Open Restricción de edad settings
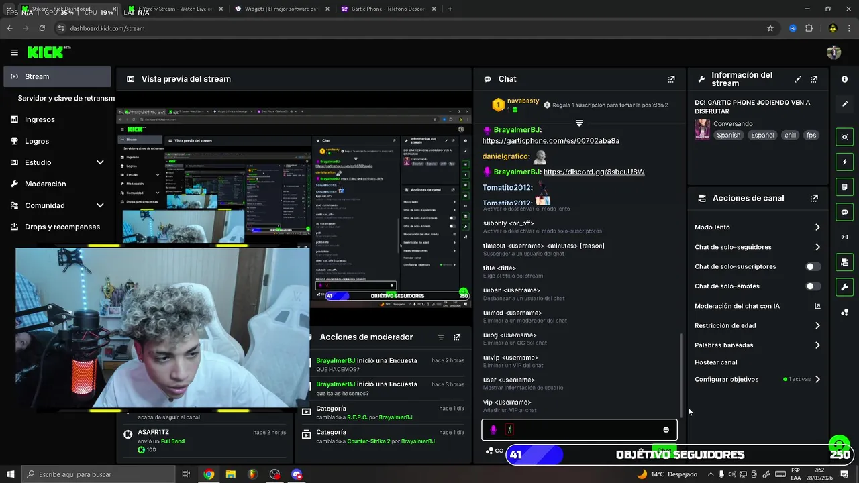859x483 pixels. click(x=758, y=326)
